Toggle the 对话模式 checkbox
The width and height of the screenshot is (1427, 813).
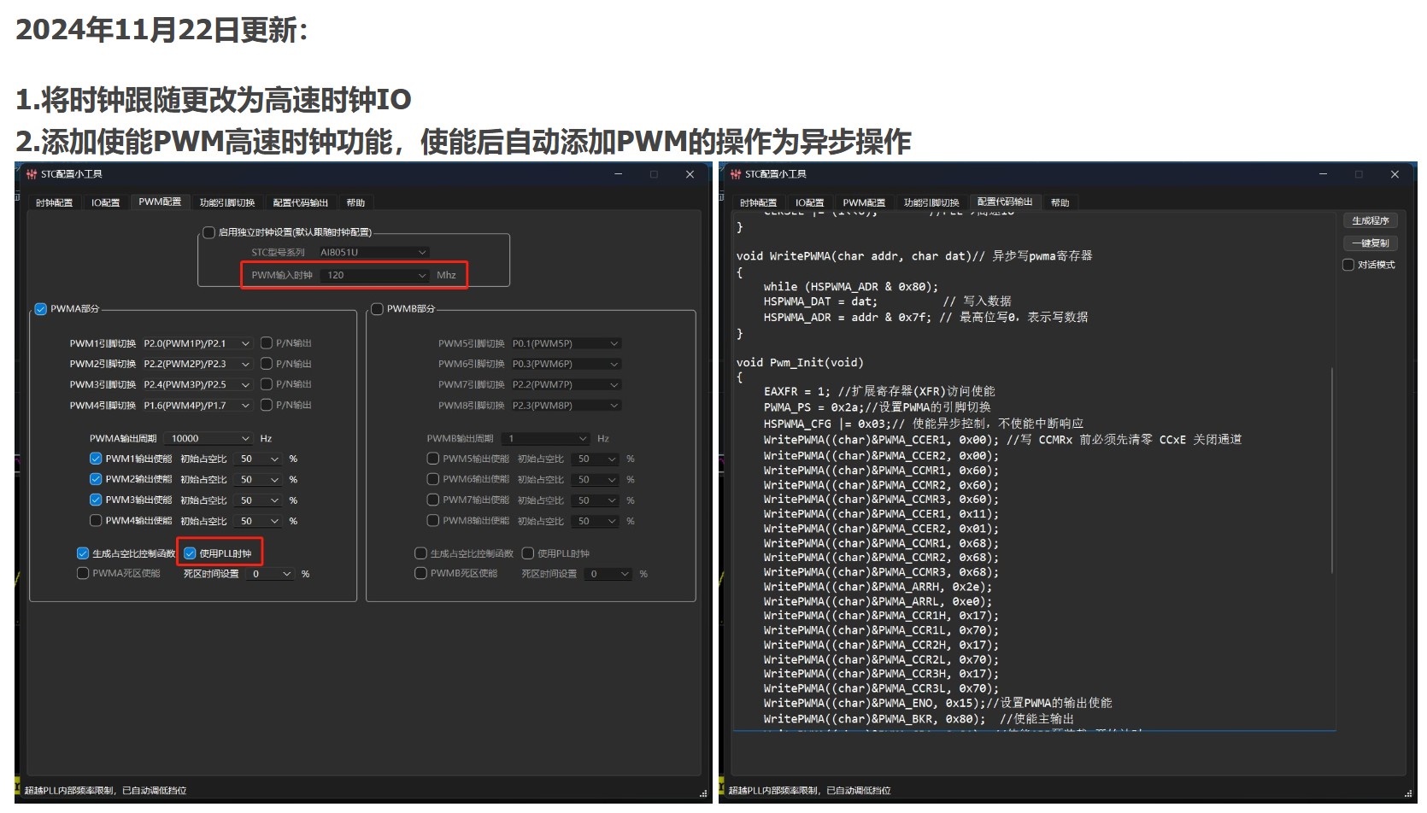pos(1348,265)
